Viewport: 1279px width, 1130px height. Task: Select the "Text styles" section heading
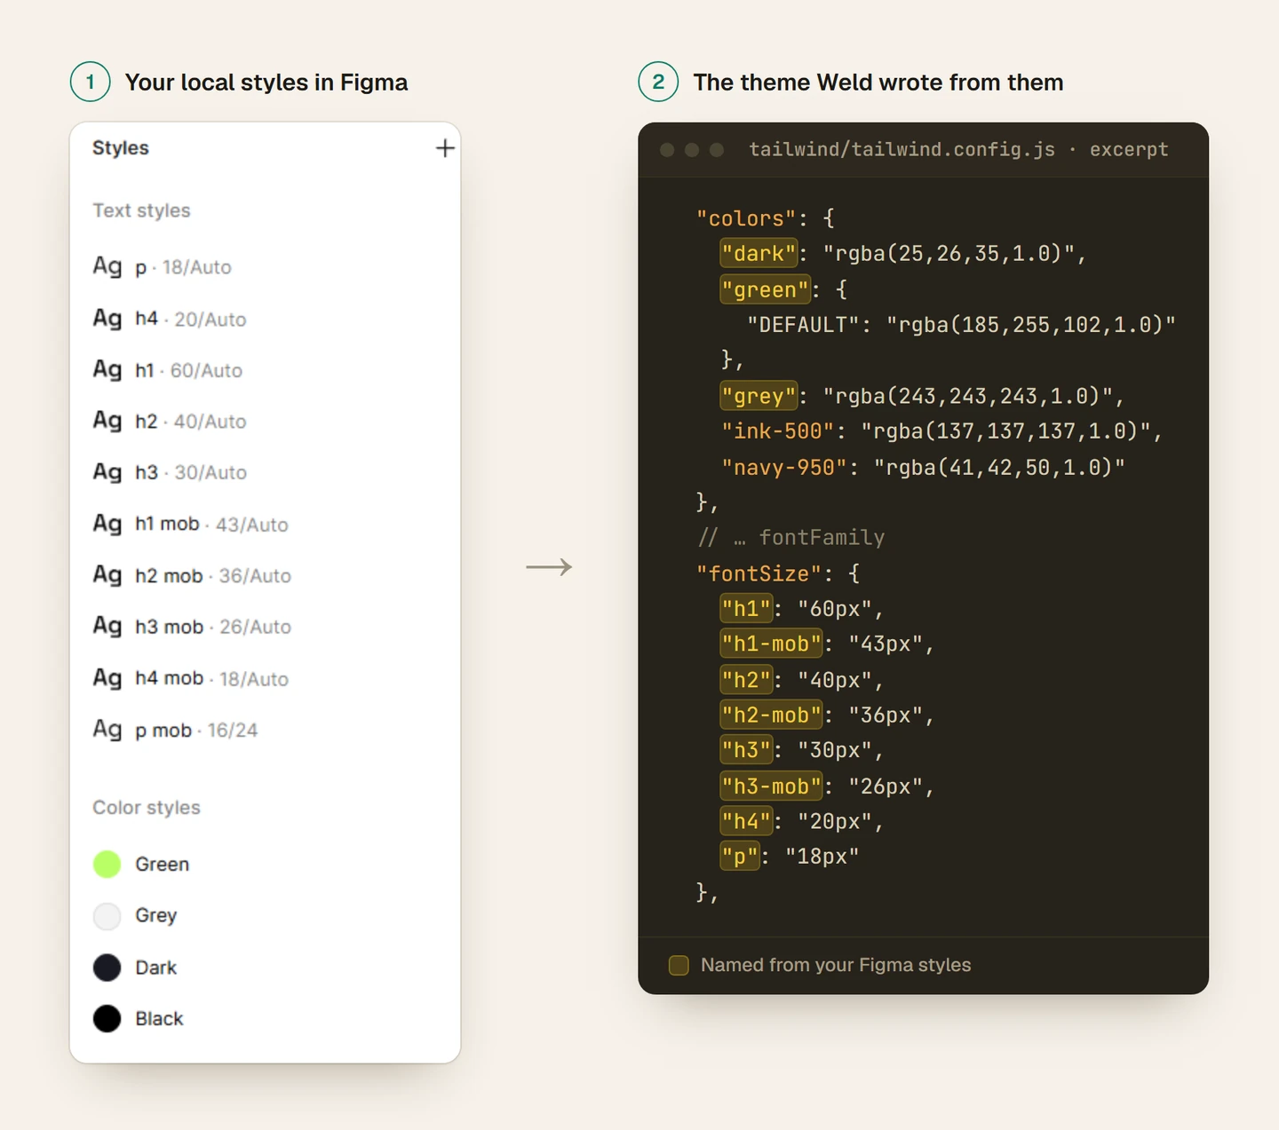[x=141, y=210]
